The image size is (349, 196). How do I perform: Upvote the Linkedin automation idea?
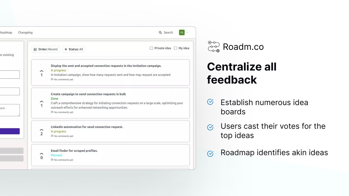(x=41, y=130)
